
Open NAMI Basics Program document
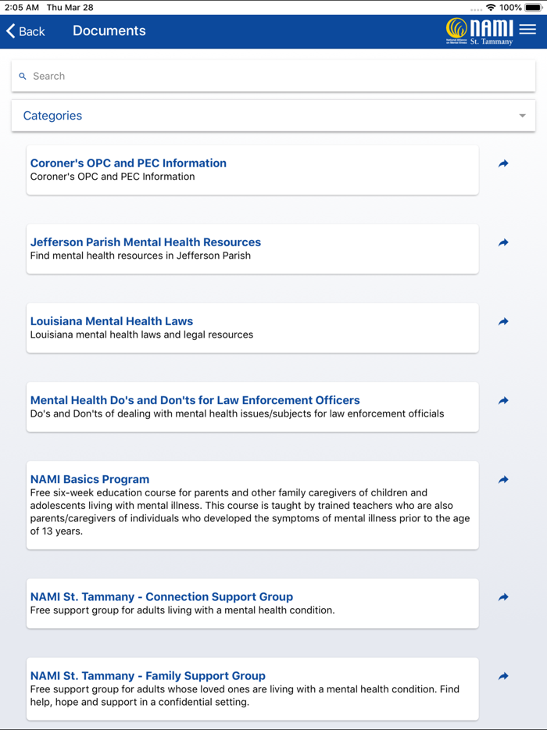252,506
